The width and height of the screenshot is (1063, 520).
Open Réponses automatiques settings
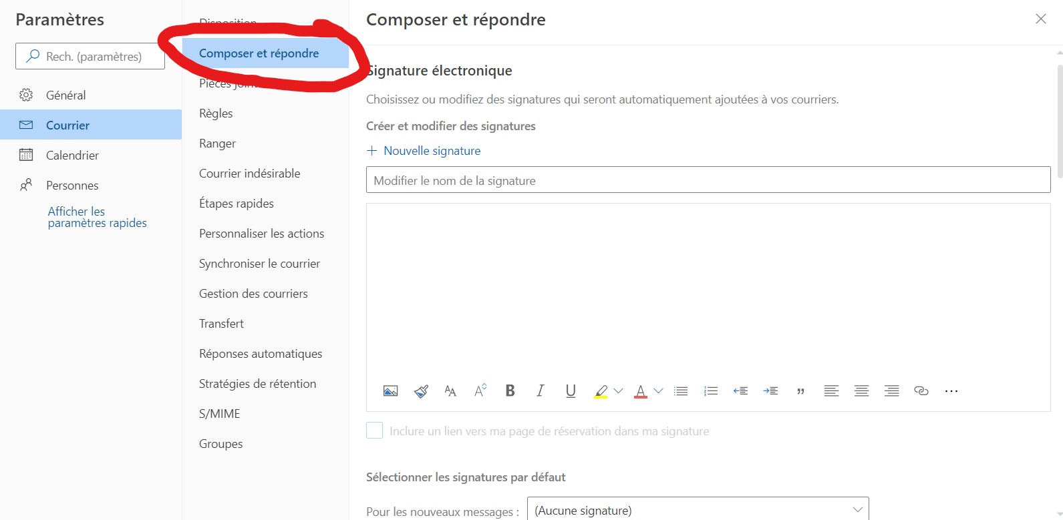(265, 354)
